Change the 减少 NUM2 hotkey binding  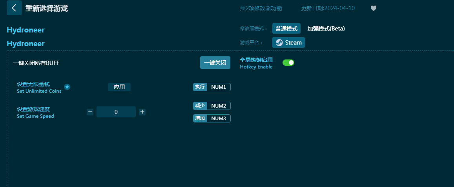pyautogui.click(x=212, y=106)
